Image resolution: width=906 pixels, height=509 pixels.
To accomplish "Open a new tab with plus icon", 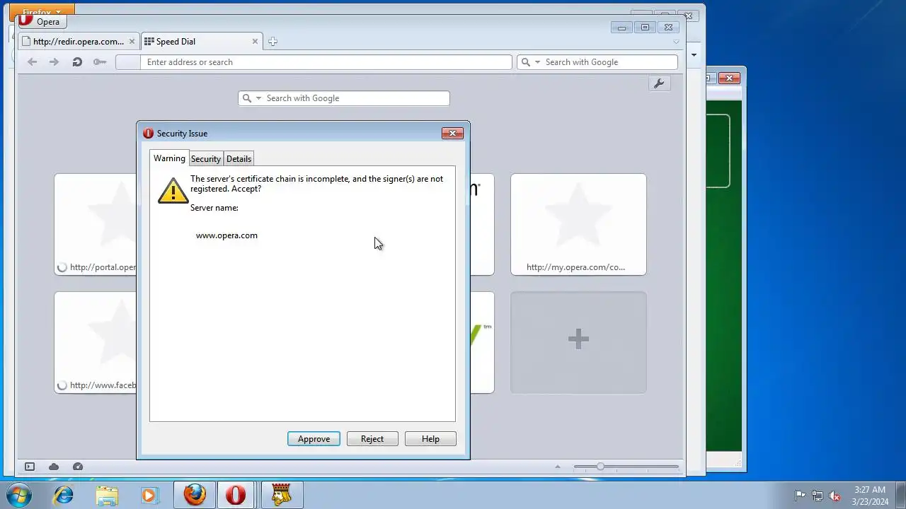I will click(273, 42).
